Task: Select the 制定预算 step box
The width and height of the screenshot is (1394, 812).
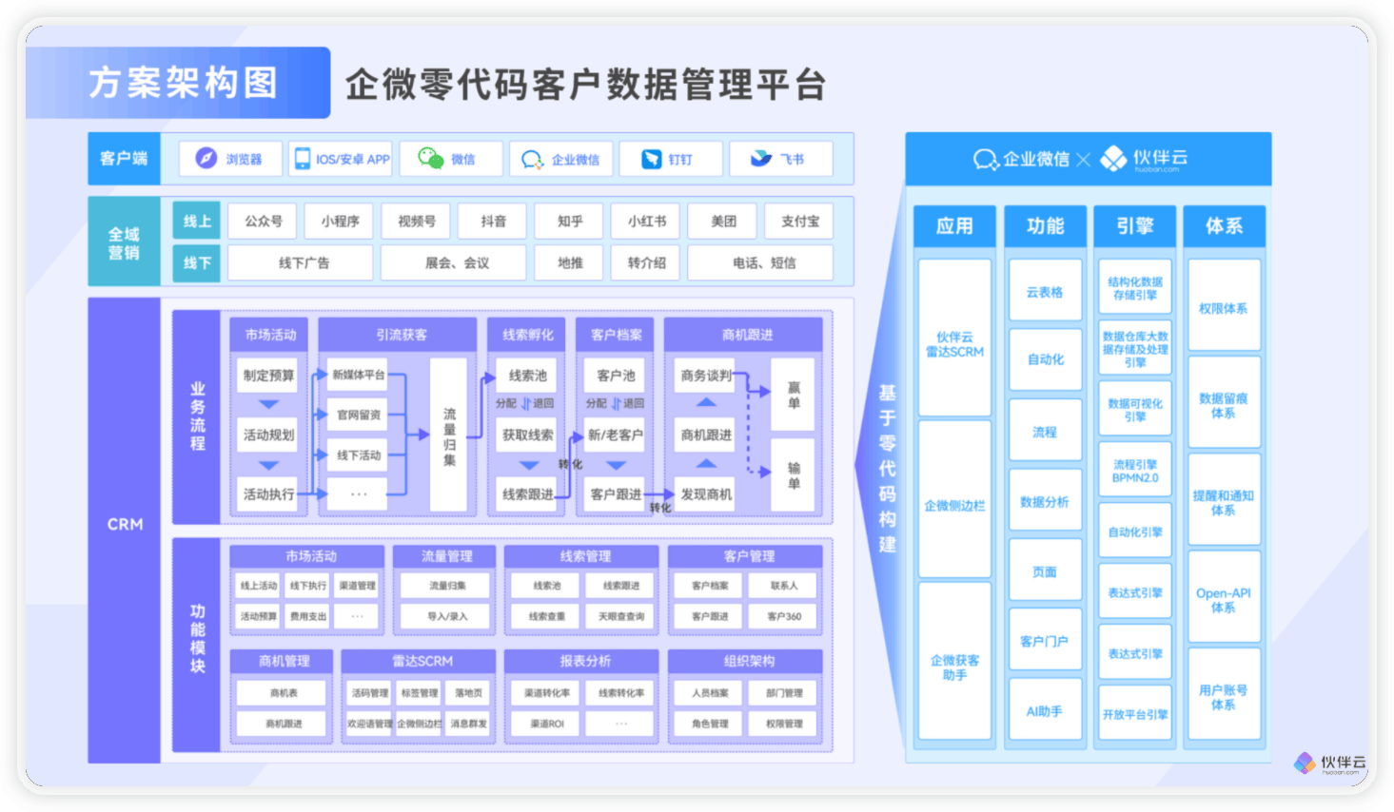Action: click(268, 375)
